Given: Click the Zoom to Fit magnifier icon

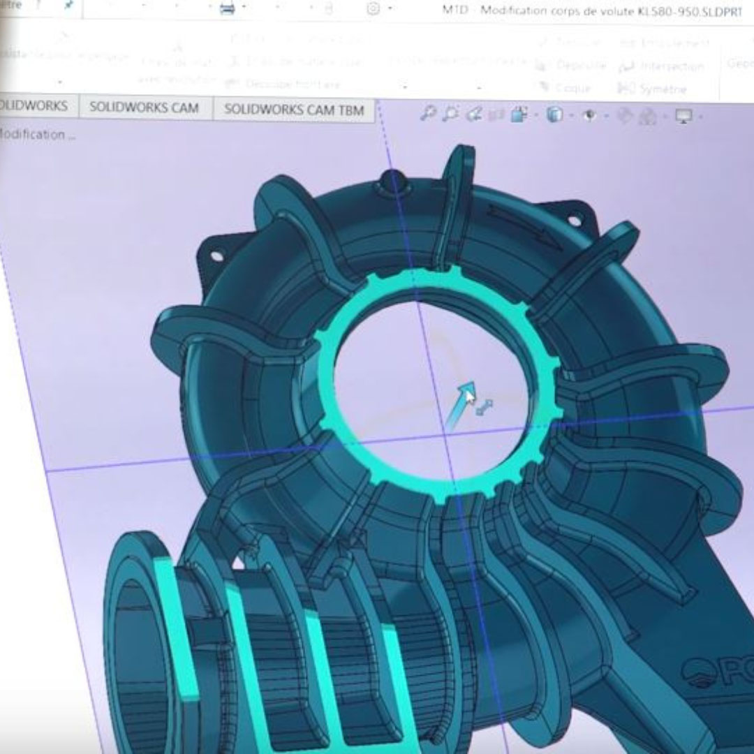Looking at the screenshot, I should point(428,113).
